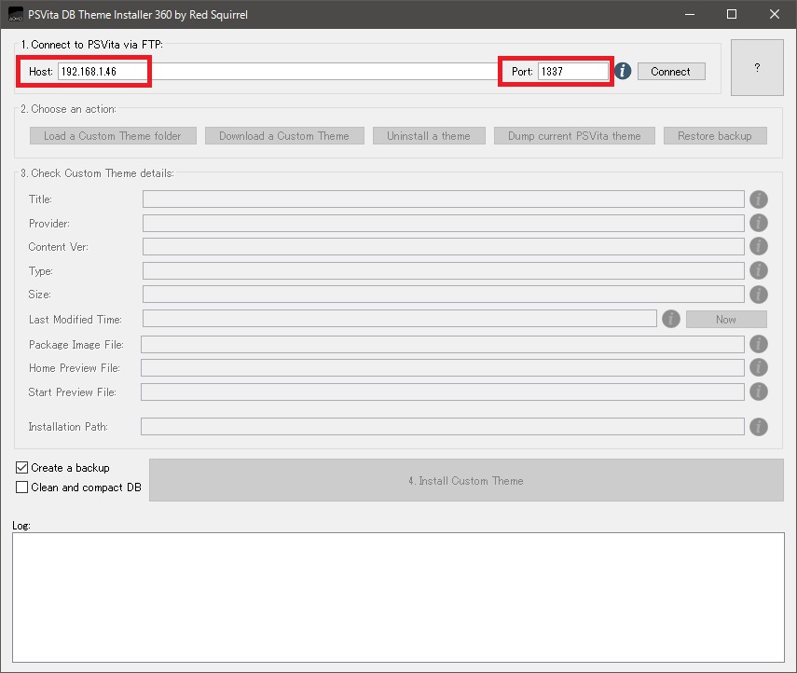Click the info icon for Provider field
This screenshot has height=673, width=797.
point(759,223)
